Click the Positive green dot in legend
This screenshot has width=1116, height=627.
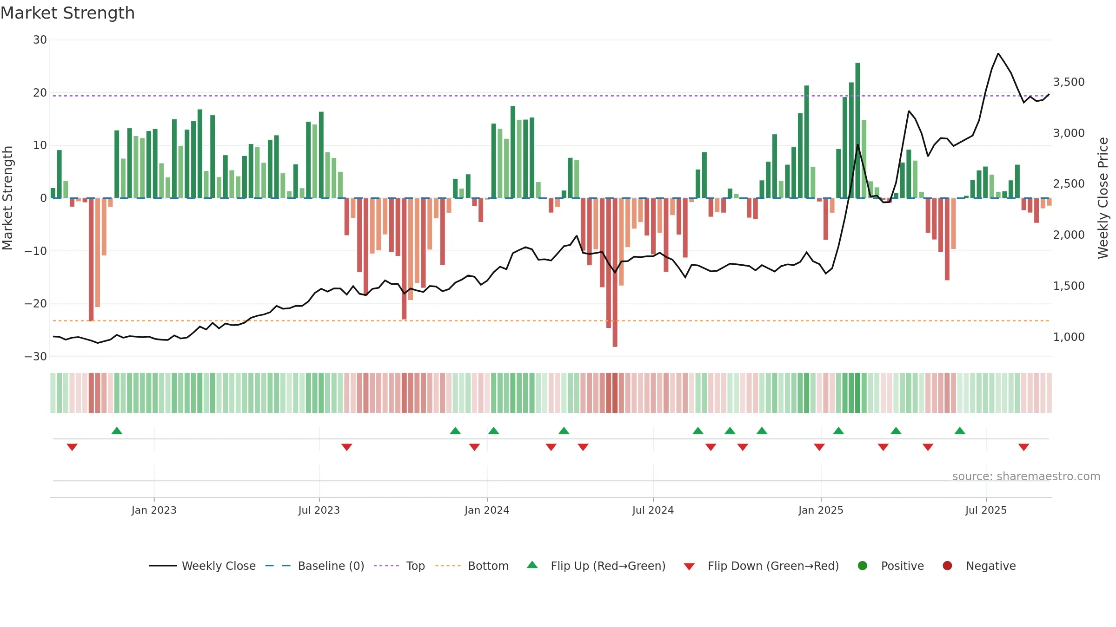(x=863, y=566)
